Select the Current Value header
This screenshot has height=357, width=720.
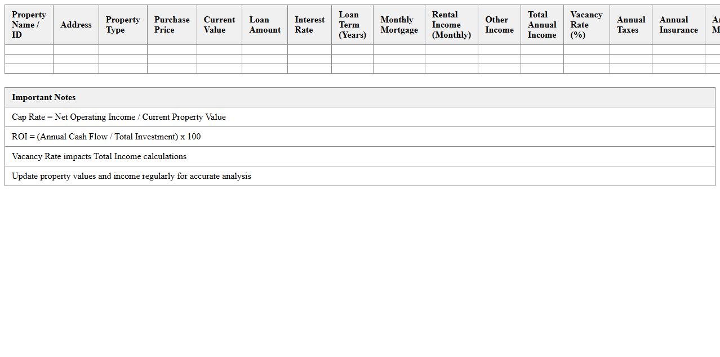(x=219, y=24)
